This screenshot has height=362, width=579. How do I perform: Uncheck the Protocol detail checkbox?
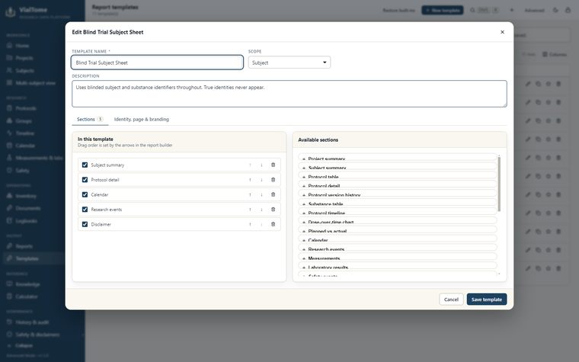point(85,180)
